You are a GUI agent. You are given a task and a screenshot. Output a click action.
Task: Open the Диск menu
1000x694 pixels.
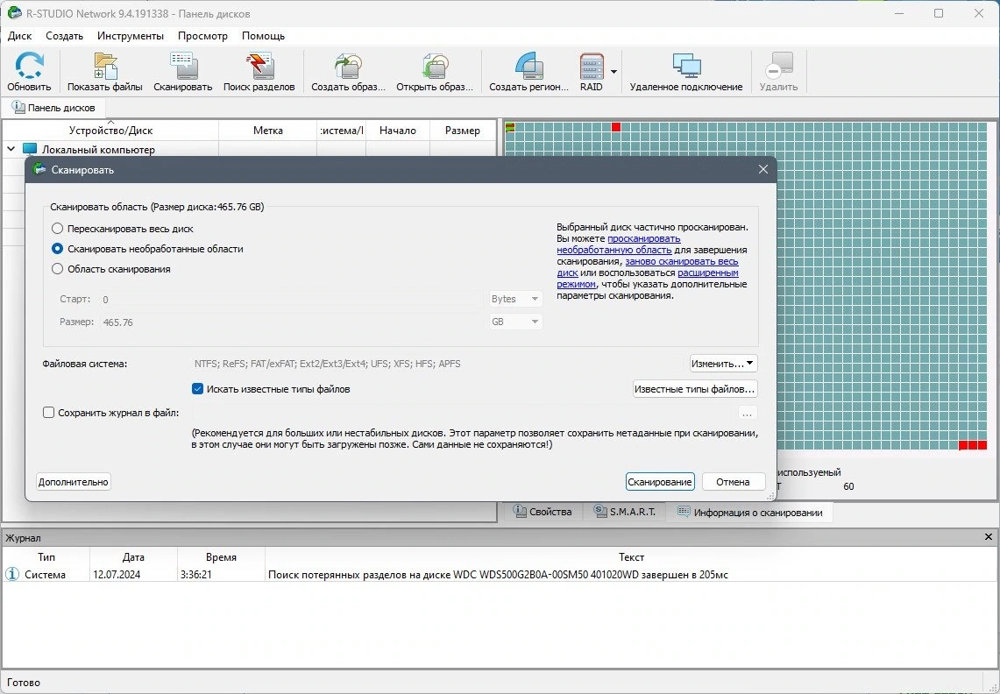click(x=20, y=36)
